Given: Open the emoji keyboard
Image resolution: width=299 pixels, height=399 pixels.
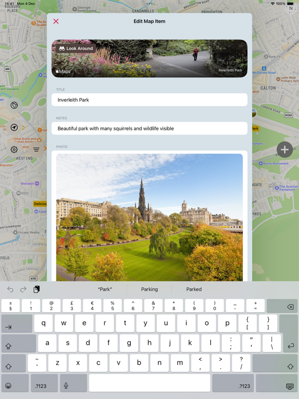Looking at the screenshot, I should pos(15,383).
